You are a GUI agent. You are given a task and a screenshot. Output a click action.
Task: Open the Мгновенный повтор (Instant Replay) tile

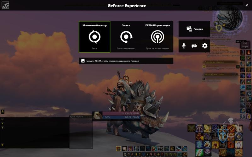[94, 37]
